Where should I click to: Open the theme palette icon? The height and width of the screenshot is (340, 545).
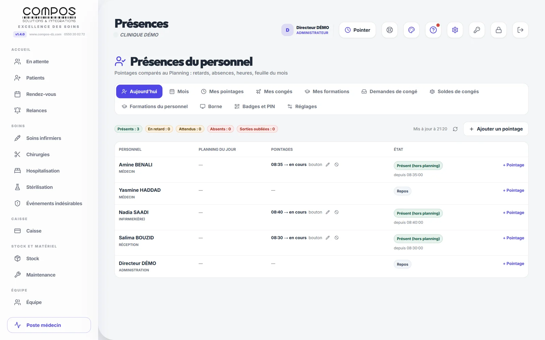pyautogui.click(x=411, y=30)
